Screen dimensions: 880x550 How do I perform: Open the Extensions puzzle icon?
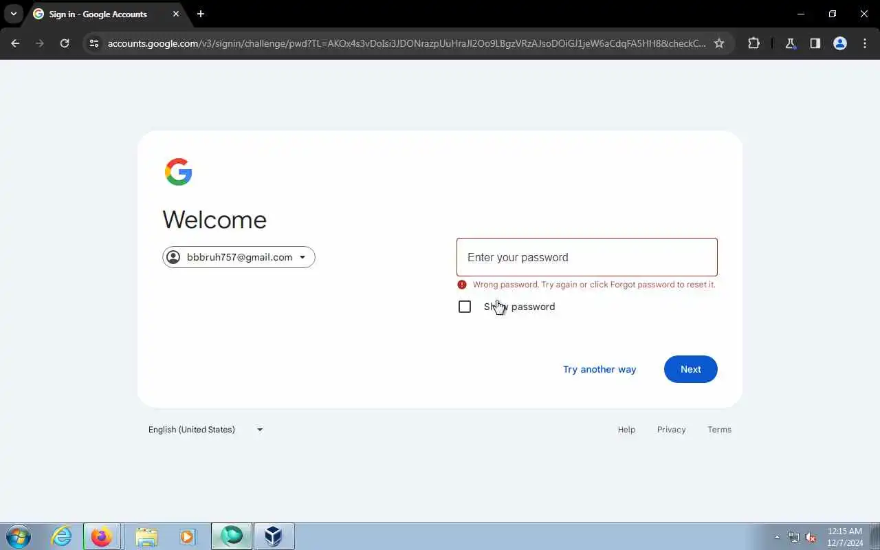click(753, 43)
